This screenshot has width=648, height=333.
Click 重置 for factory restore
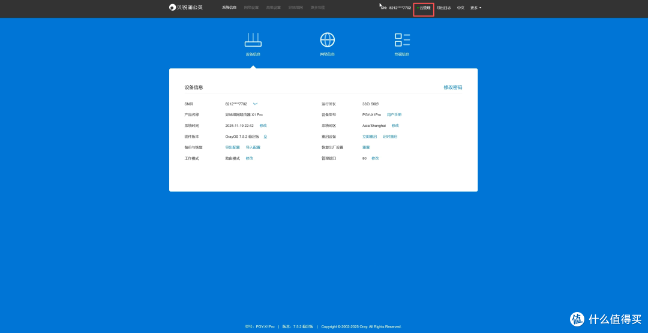coord(366,147)
